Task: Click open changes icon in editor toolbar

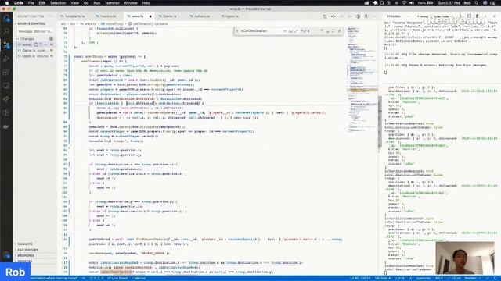Action: [x=325, y=16]
